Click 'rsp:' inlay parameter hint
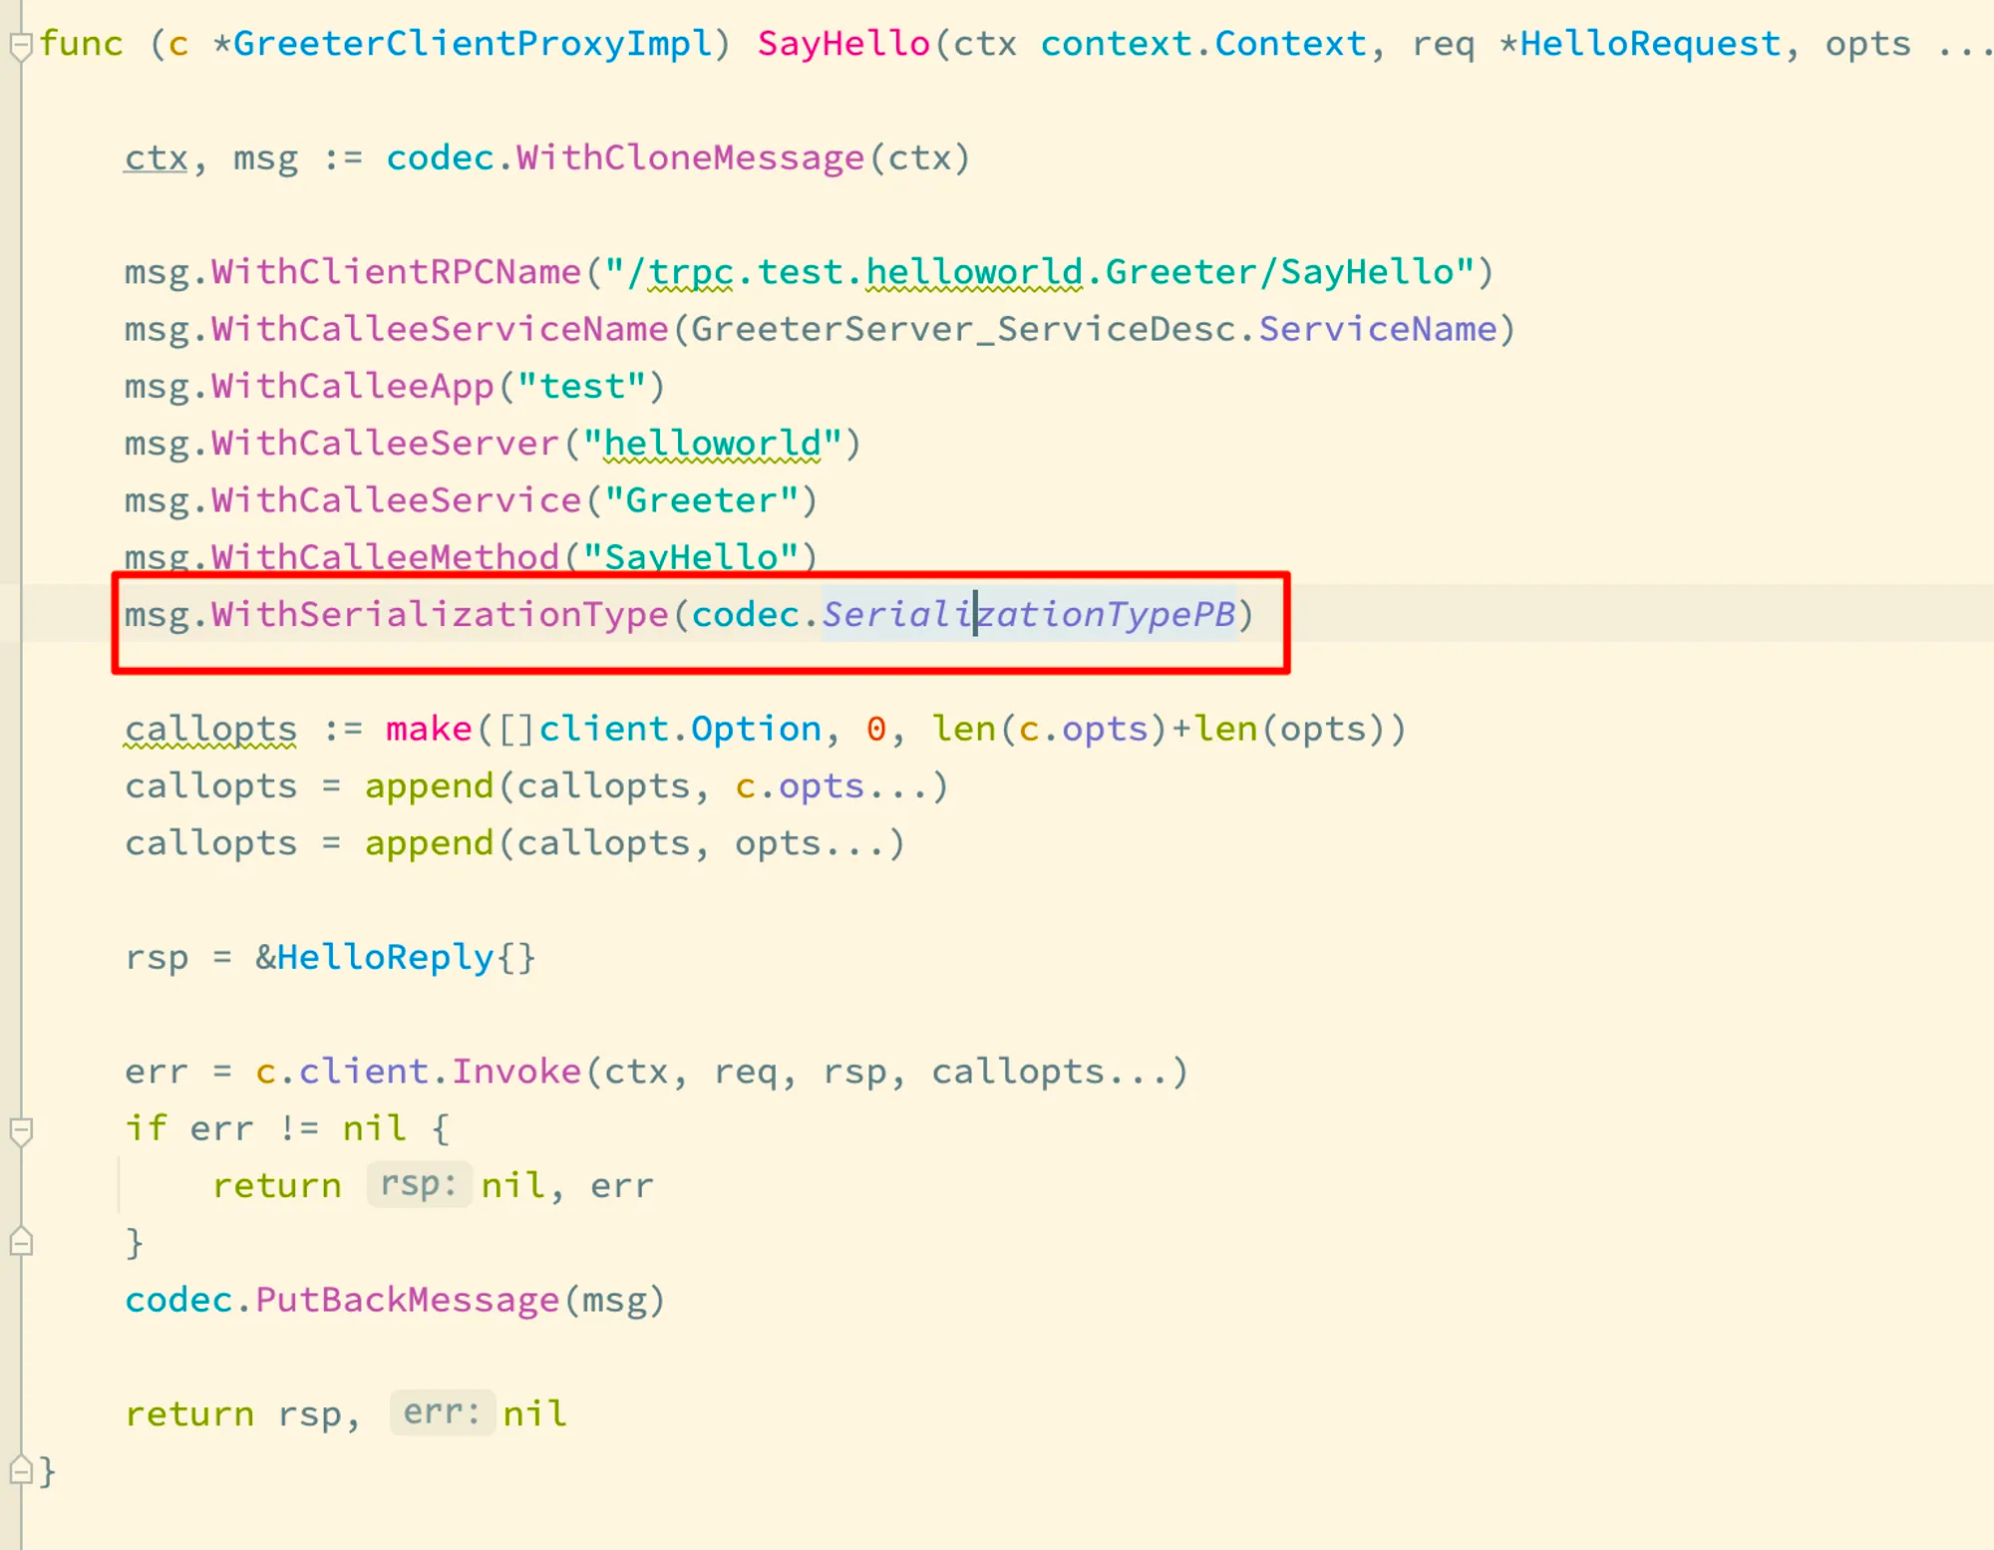Screen dimensions: 1994x1550 tap(419, 1184)
